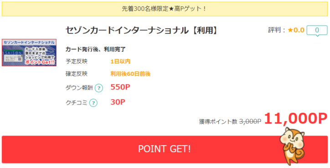This screenshot has height=168, width=330.
Task: Click the yellow 先着300名様限定 banner
Action: click(165, 9)
